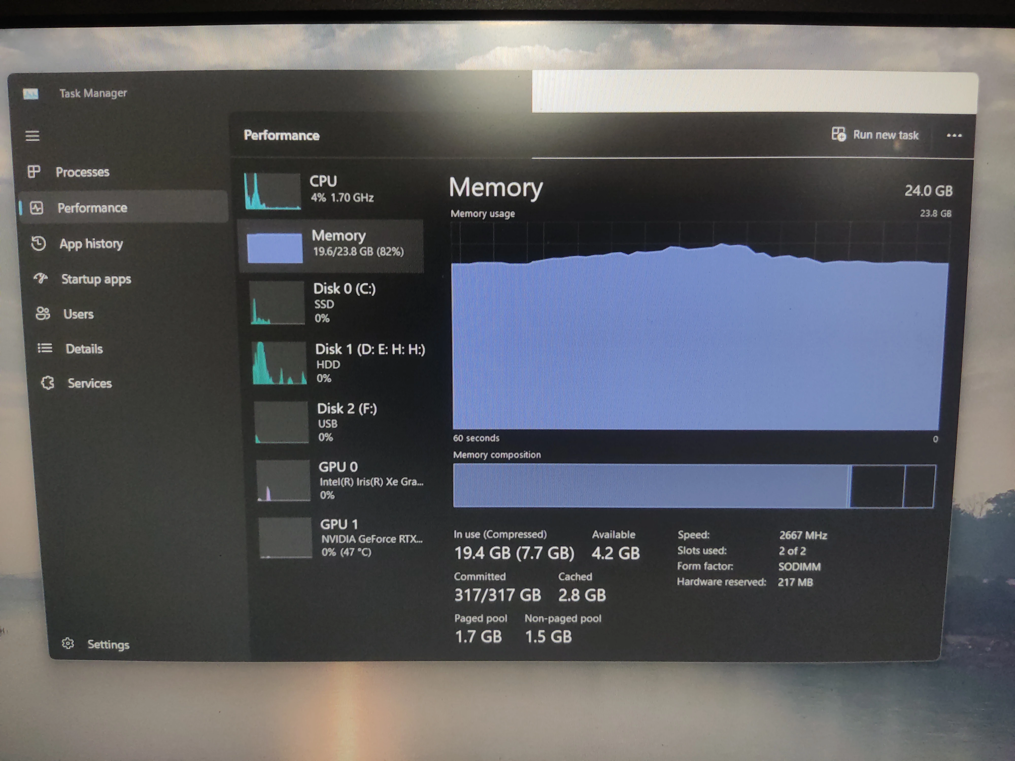Expand the three-dots more options menu

point(954,135)
